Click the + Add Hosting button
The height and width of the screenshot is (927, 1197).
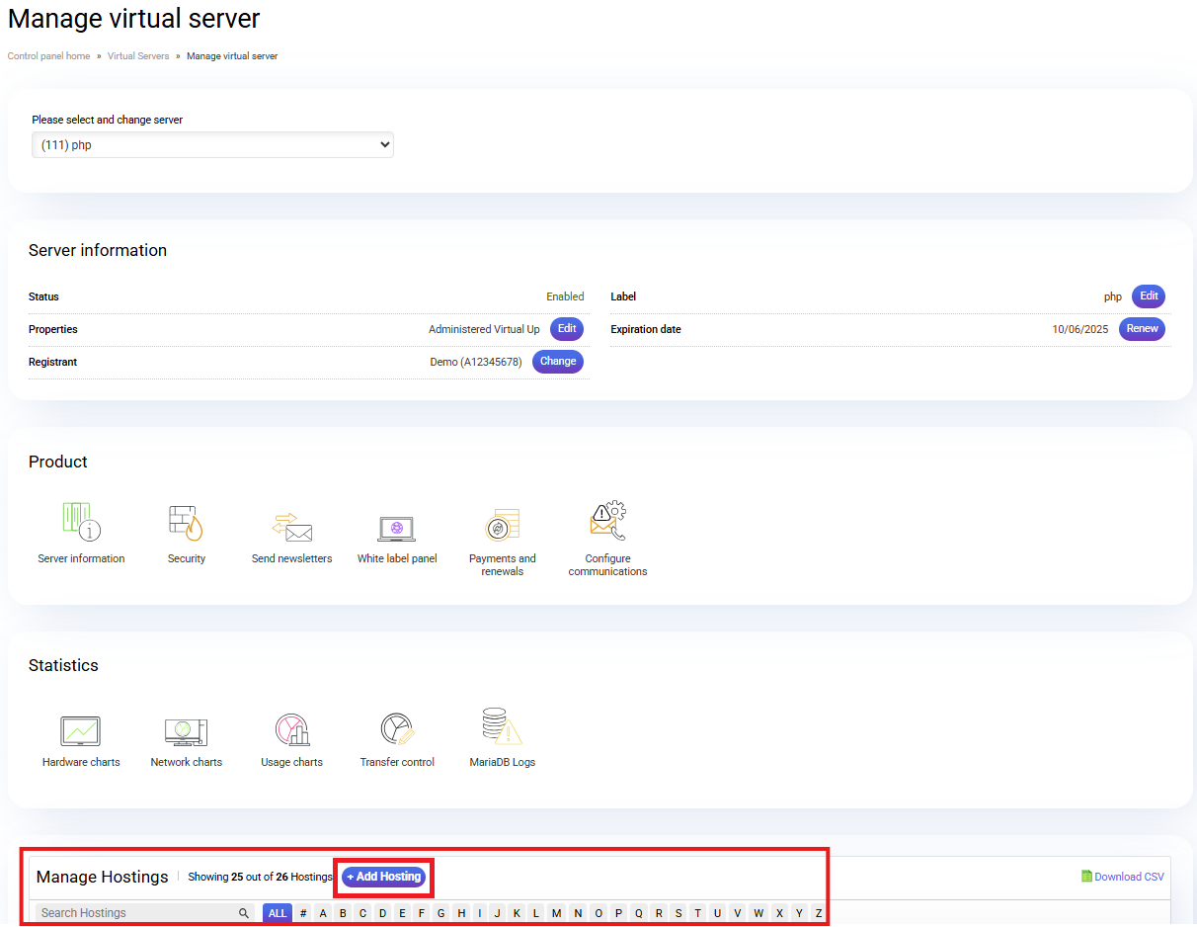(383, 877)
